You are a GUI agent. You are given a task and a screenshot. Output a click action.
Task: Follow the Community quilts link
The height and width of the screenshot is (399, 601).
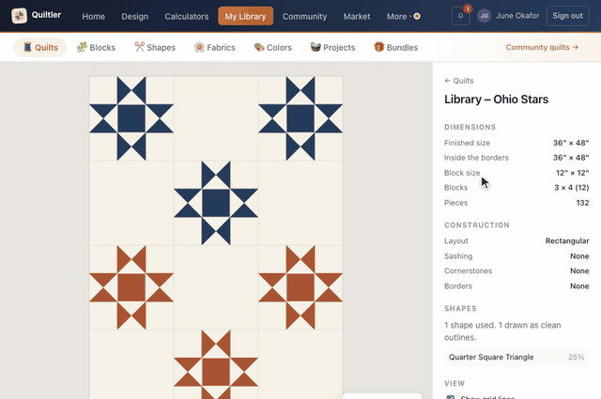coord(542,47)
